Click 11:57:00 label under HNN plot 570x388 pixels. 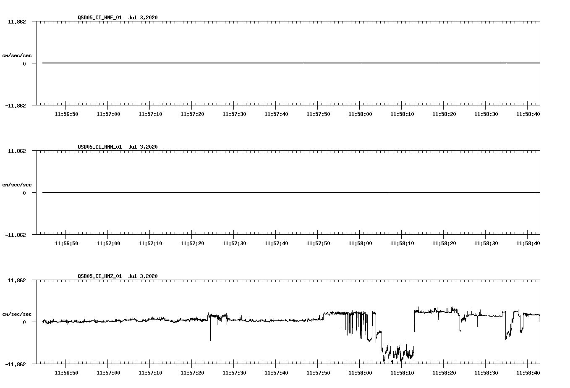tap(108, 244)
